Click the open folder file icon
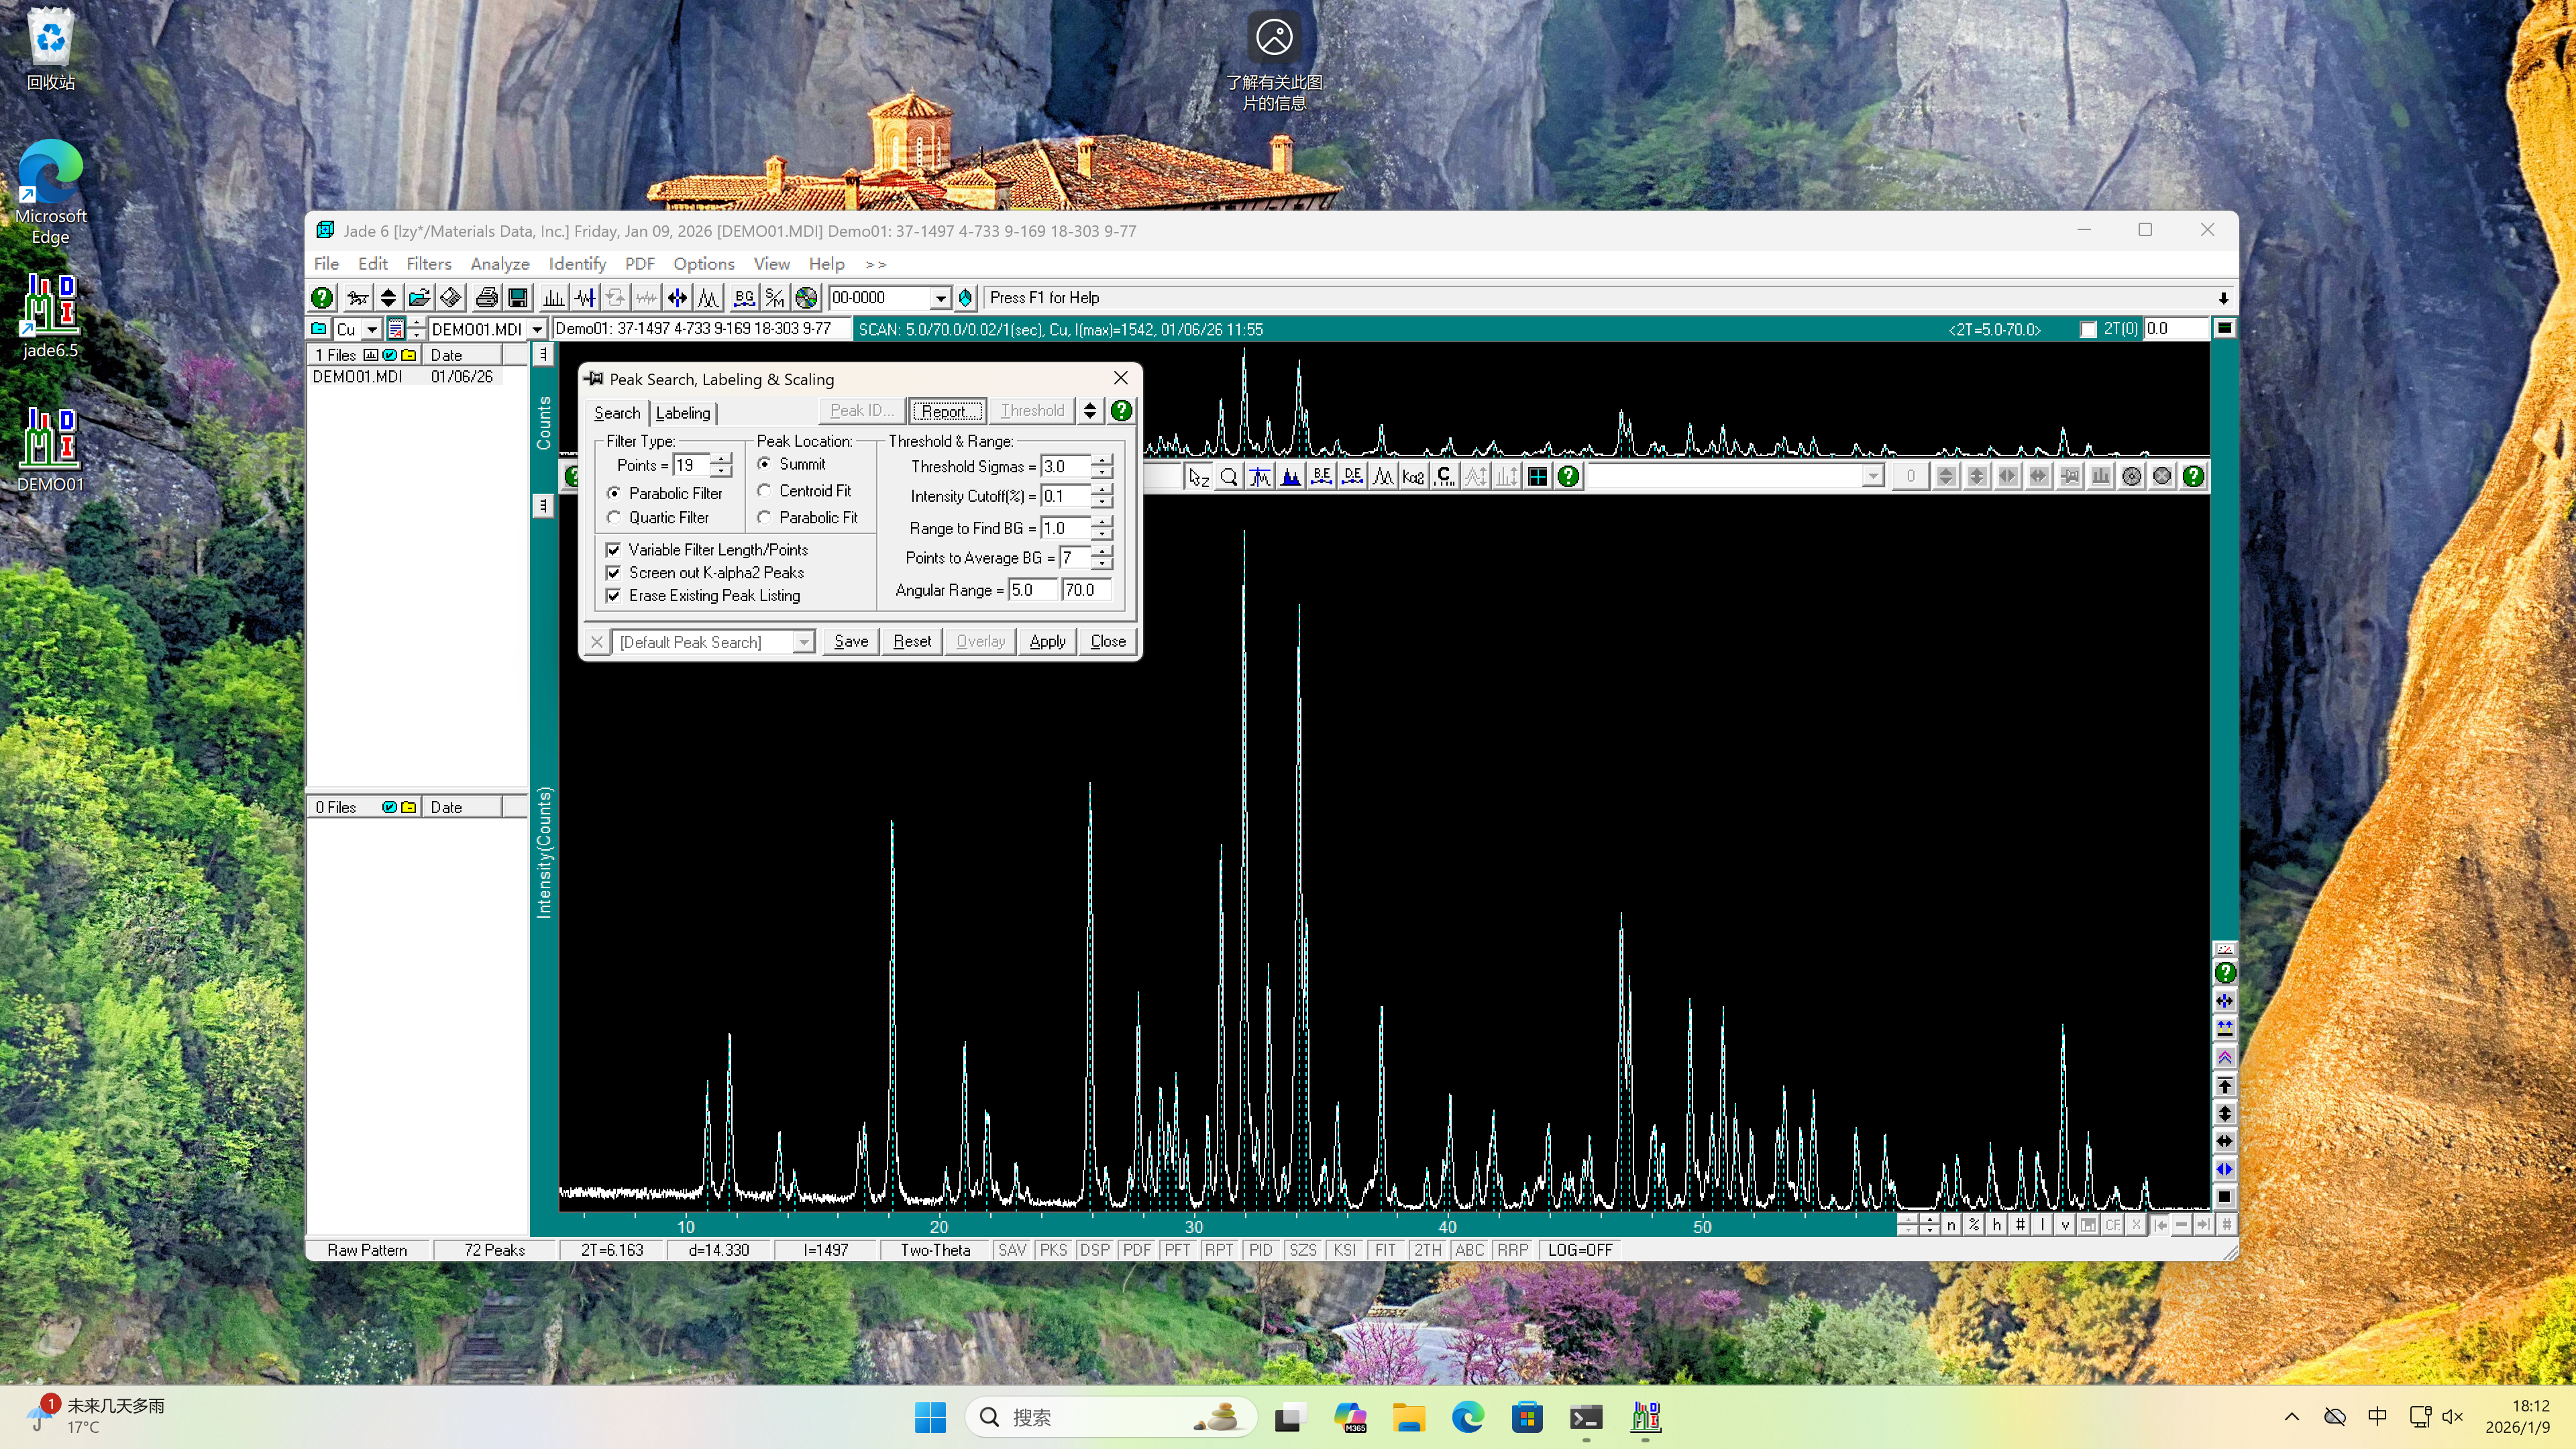Screen dimensions: 2576x1449 (419, 297)
